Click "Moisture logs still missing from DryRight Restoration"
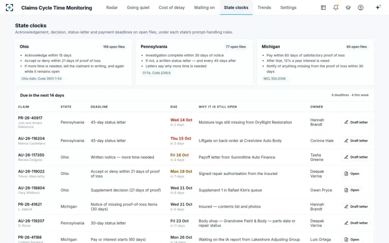 click(x=245, y=122)
